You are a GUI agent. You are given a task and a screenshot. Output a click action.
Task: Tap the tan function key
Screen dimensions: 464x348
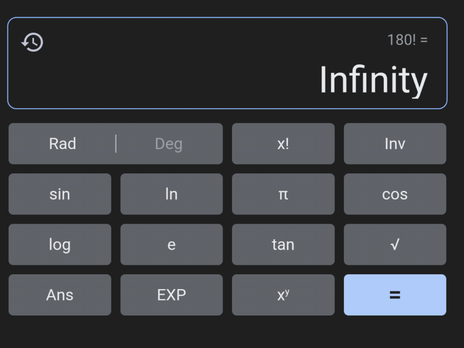(283, 244)
